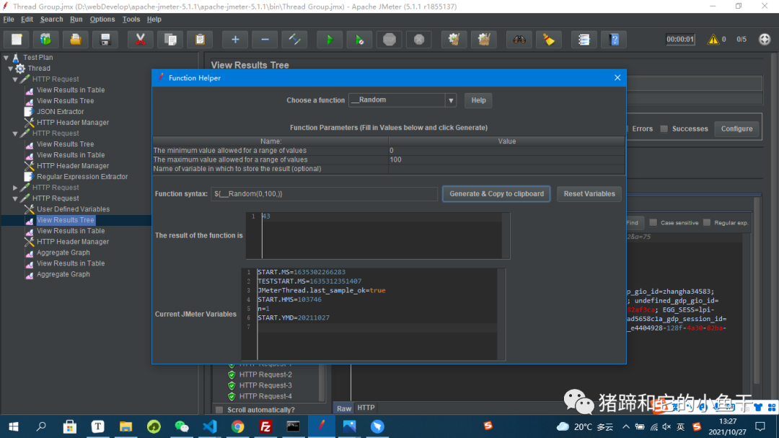This screenshot has width=779, height=438.
Task: Click the Help button in Function Helper
Action: 478,100
